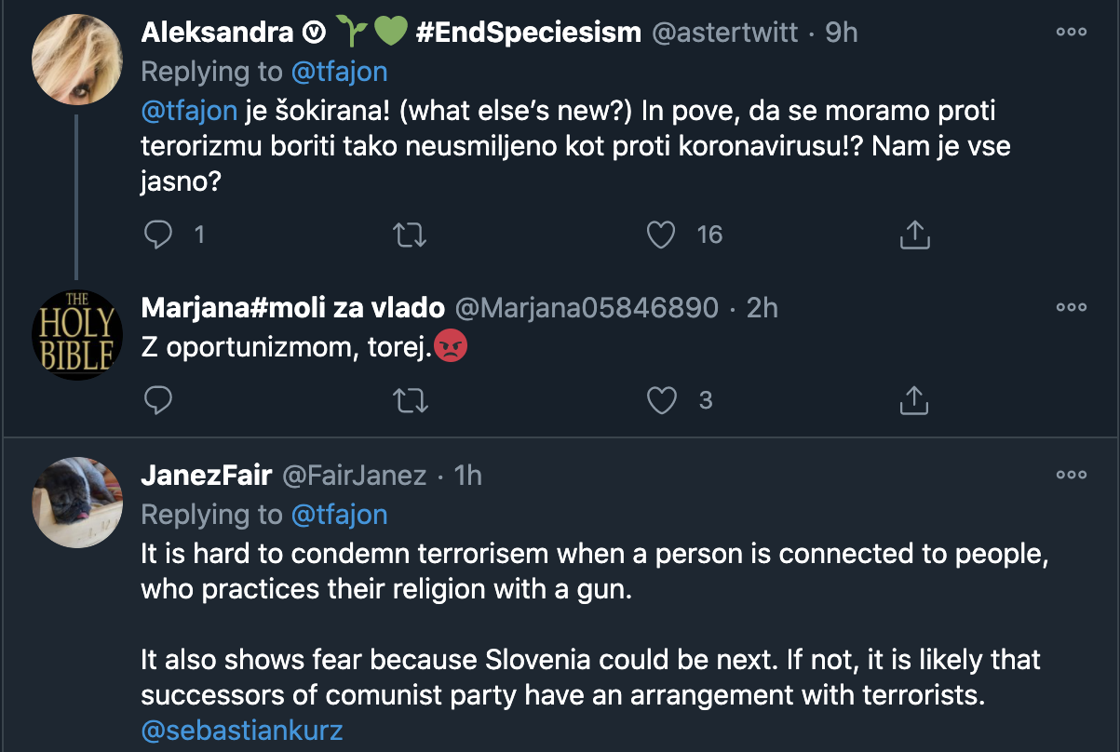This screenshot has width=1120, height=752.
Task: Open @tfajon in JanezFair's 'Replying to' line
Action: click(x=339, y=515)
